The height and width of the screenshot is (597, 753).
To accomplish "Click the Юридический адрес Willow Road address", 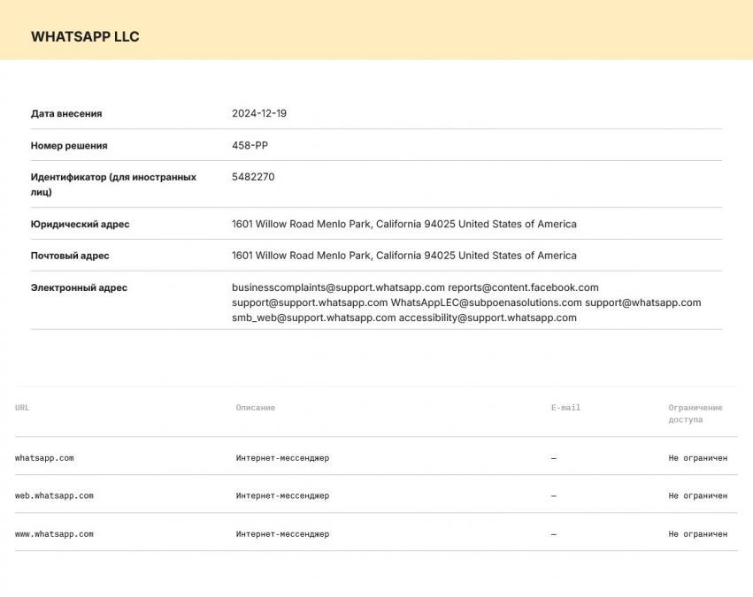I will coord(403,224).
